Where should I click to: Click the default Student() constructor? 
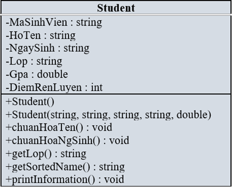(x=30, y=102)
